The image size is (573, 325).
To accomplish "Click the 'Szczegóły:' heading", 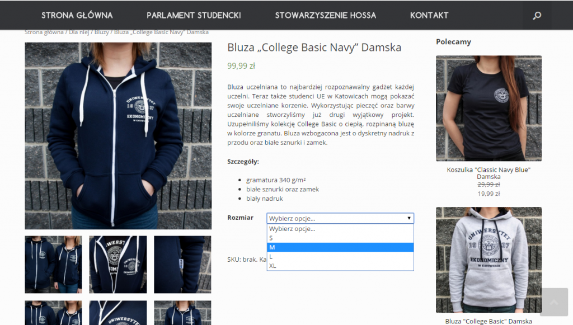I will click(243, 162).
